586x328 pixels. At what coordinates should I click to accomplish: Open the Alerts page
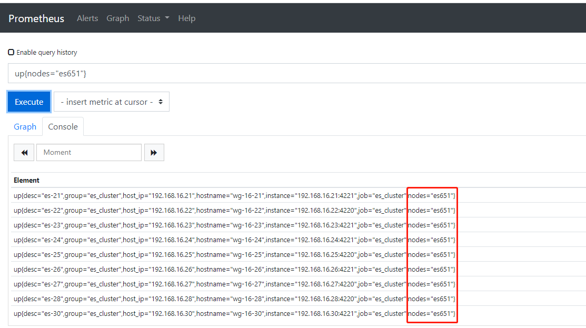tap(87, 18)
